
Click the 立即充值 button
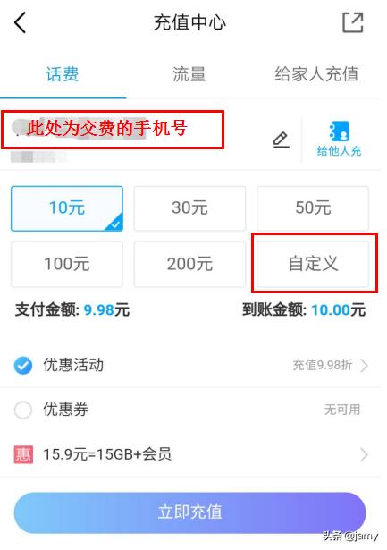189,512
